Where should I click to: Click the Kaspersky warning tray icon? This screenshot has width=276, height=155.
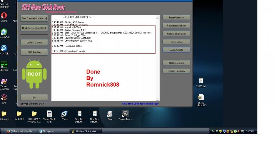click(x=232, y=131)
